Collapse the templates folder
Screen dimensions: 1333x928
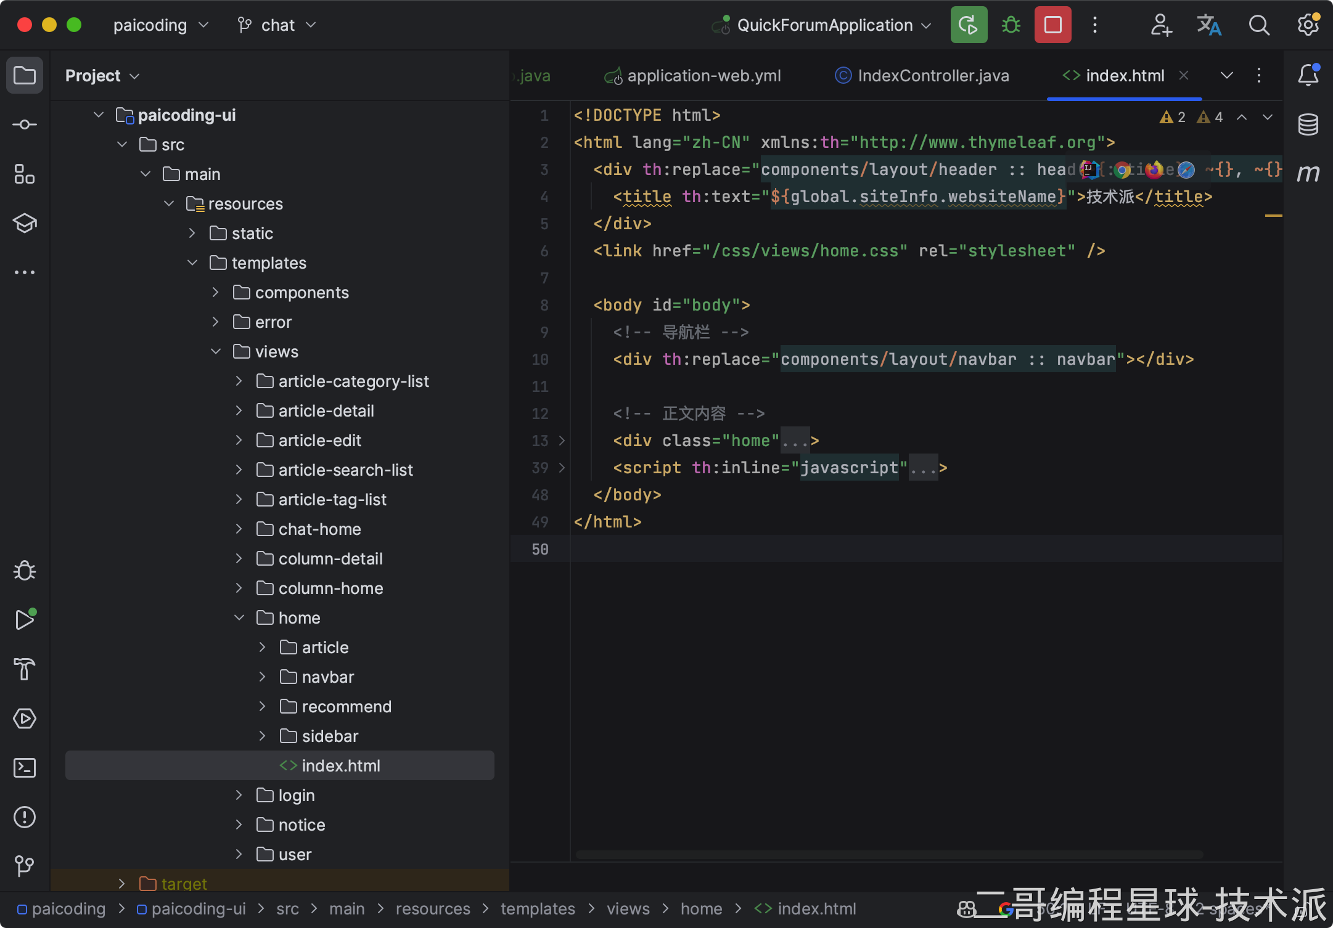[x=192, y=263]
